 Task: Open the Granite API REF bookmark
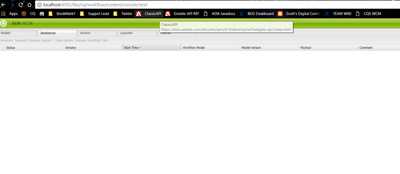click(182, 14)
